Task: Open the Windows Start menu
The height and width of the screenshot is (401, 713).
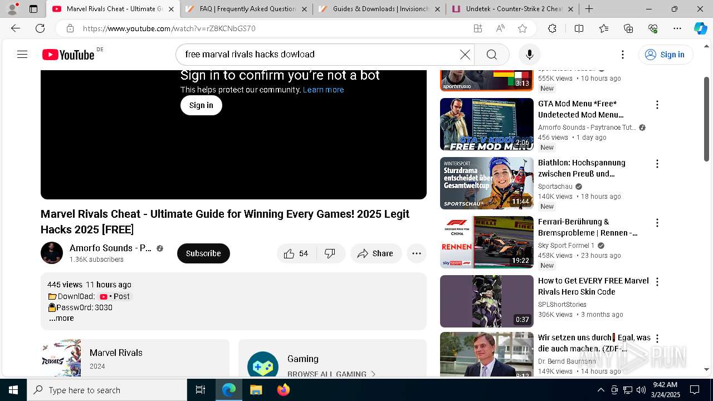Action: click(x=13, y=390)
